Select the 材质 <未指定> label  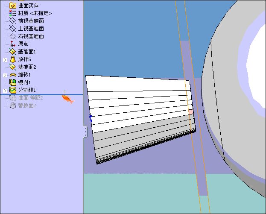click(x=35, y=13)
